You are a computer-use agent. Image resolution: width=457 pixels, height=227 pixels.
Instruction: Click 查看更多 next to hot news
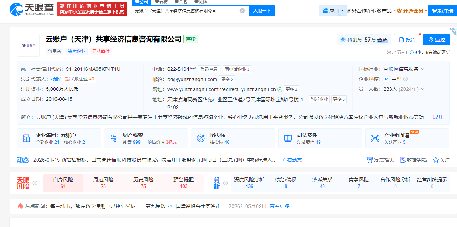280,206
